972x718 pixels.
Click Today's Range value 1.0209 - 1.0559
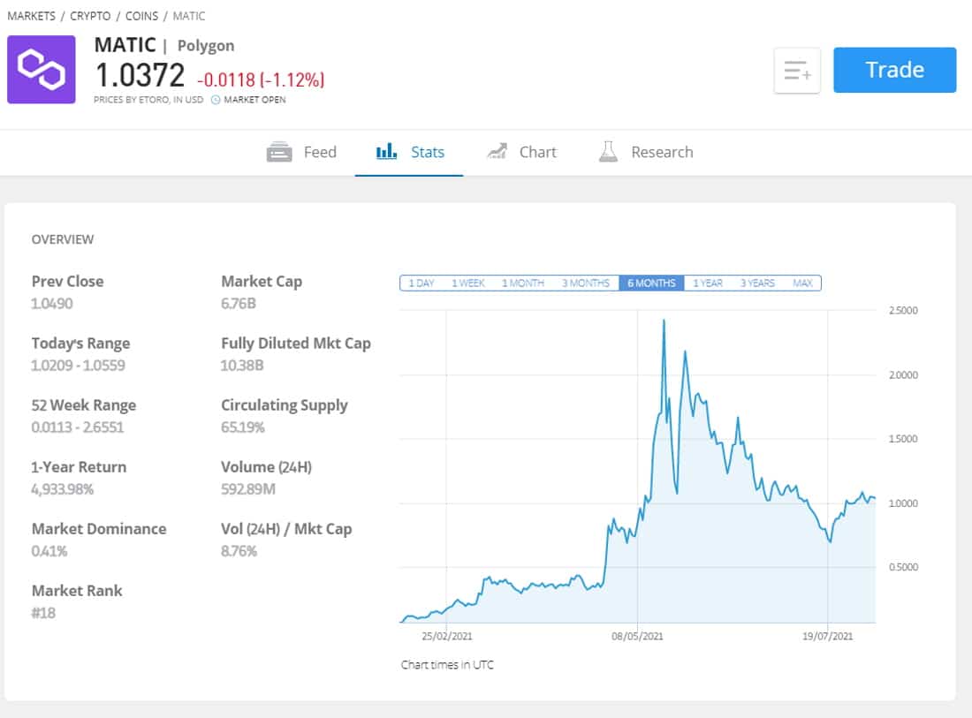78,366
